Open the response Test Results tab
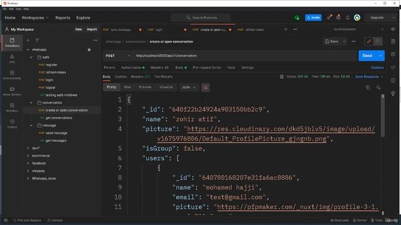The height and width of the screenshot is (225, 401). pyautogui.click(x=163, y=76)
